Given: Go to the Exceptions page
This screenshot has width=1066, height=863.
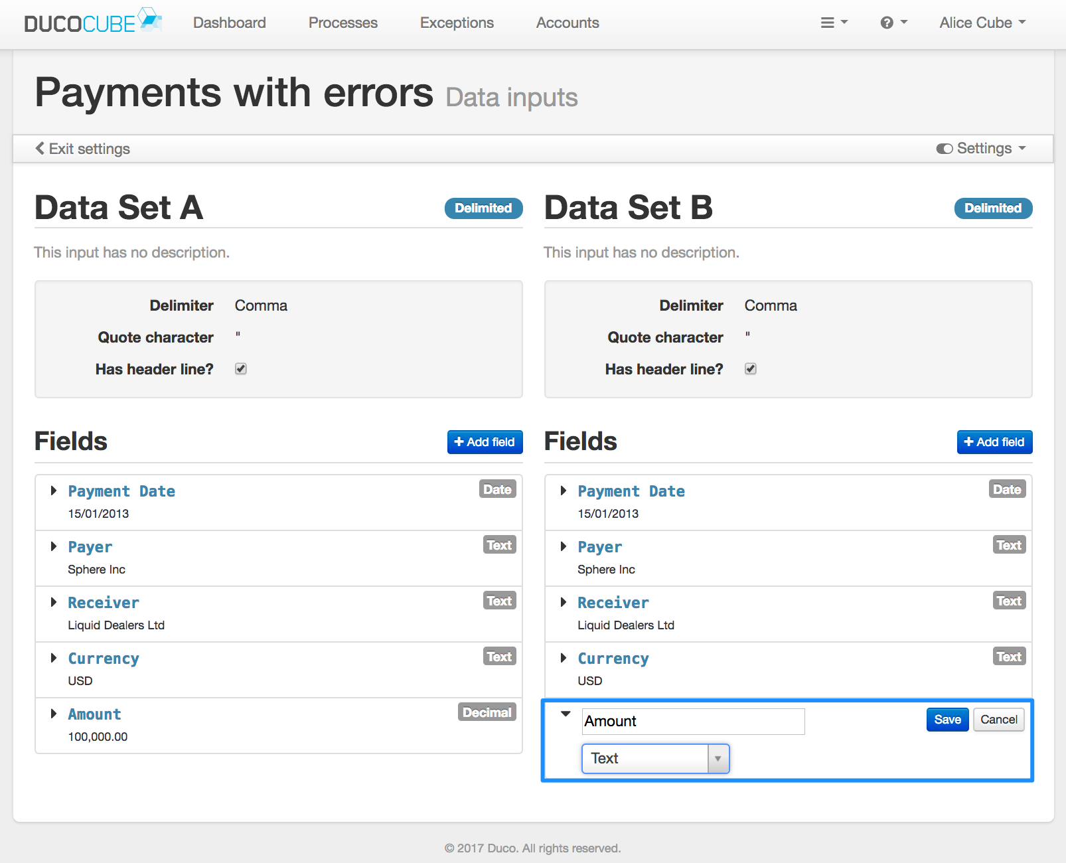Looking at the screenshot, I should tap(457, 23).
